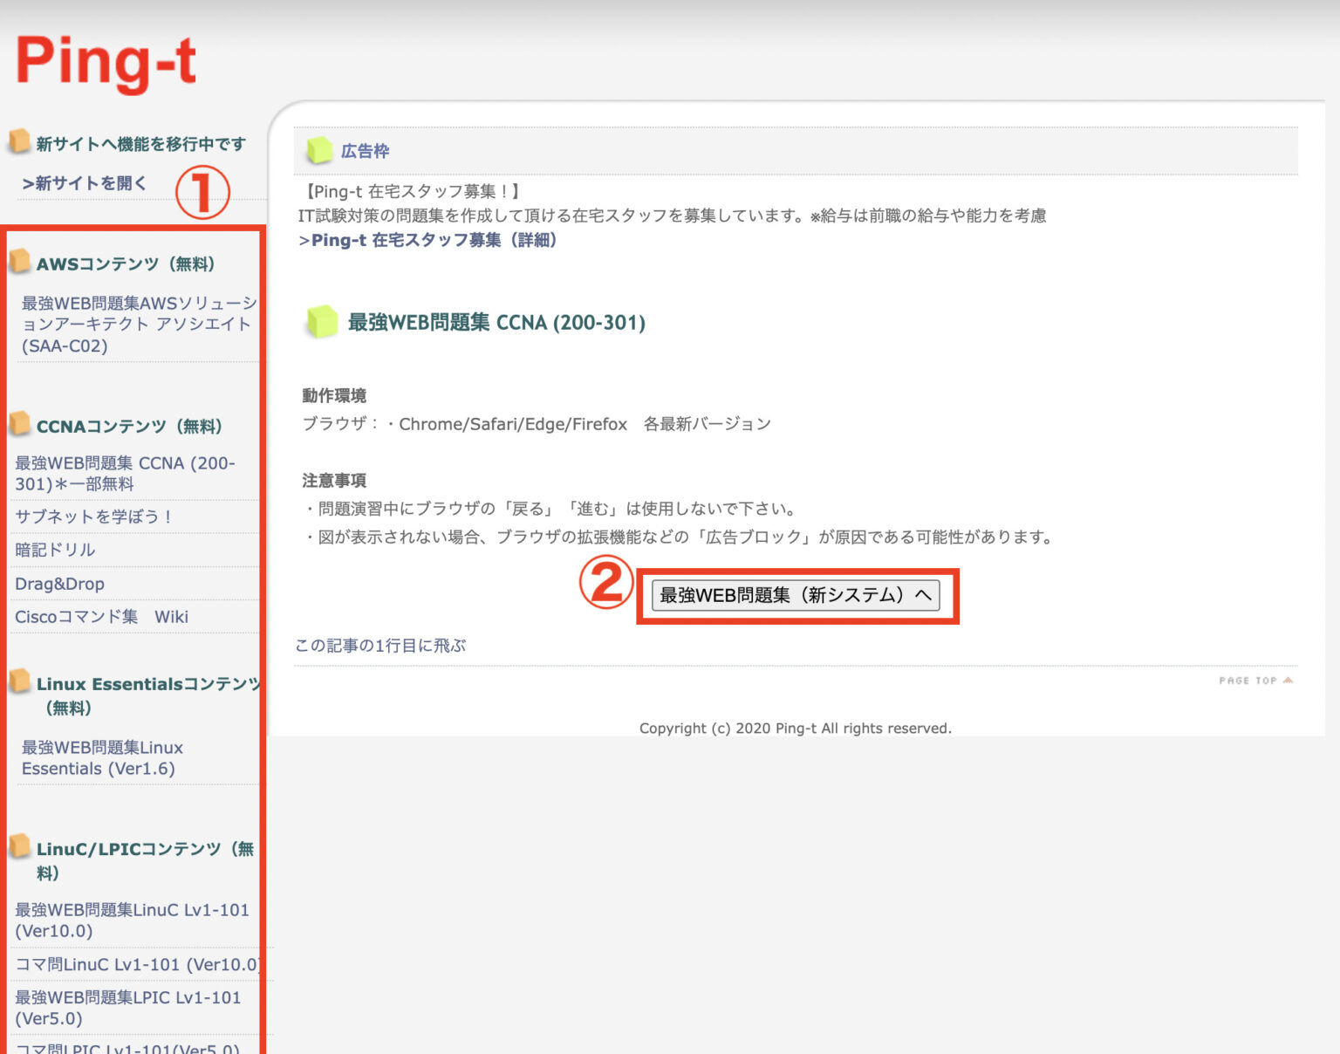Click the この記事の1行目に飛ぶ link
Image resolution: width=1340 pixels, height=1054 pixels.
click(x=379, y=645)
